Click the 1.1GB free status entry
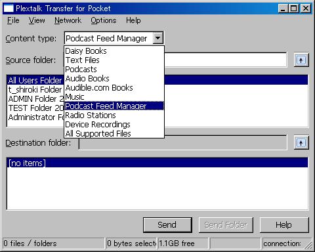The image size is (315, 252). coord(183,243)
